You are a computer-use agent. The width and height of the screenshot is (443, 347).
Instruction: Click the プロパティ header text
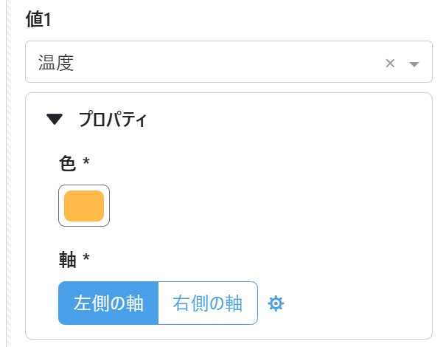[x=113, y=119]
